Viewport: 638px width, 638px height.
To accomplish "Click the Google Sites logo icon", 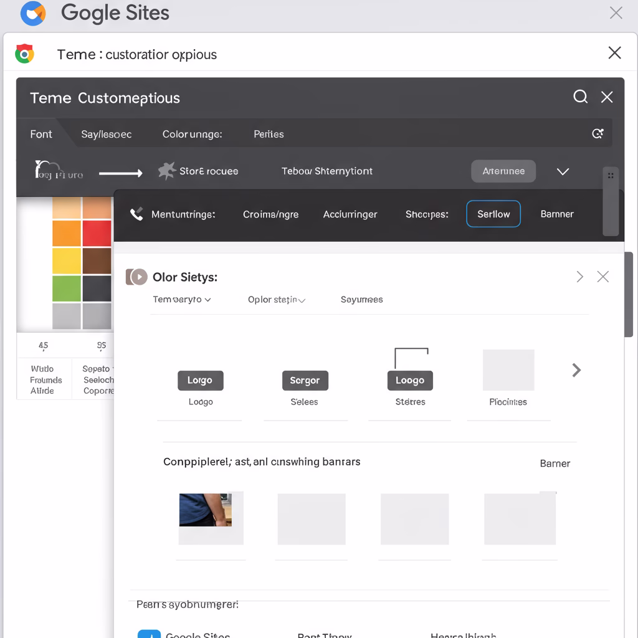I will (x=33, y=14).
